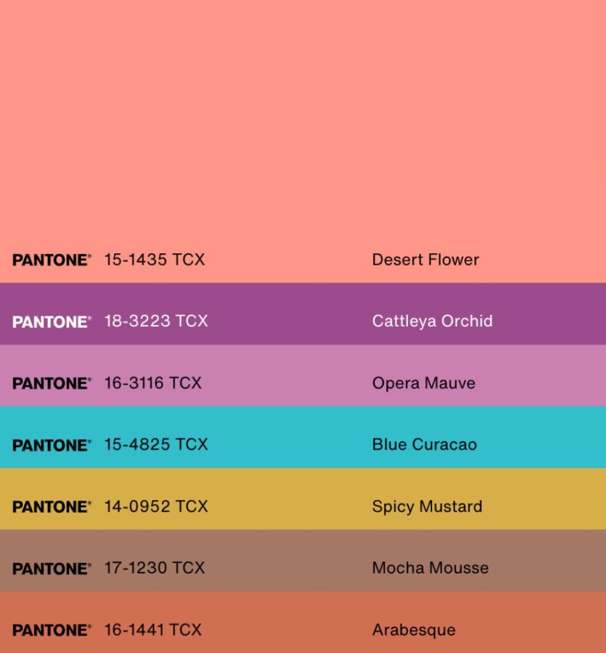Click the PANTONE logo on Desert Flower row
The width and height of the screenshot is (606, 653).
(52, 260)
